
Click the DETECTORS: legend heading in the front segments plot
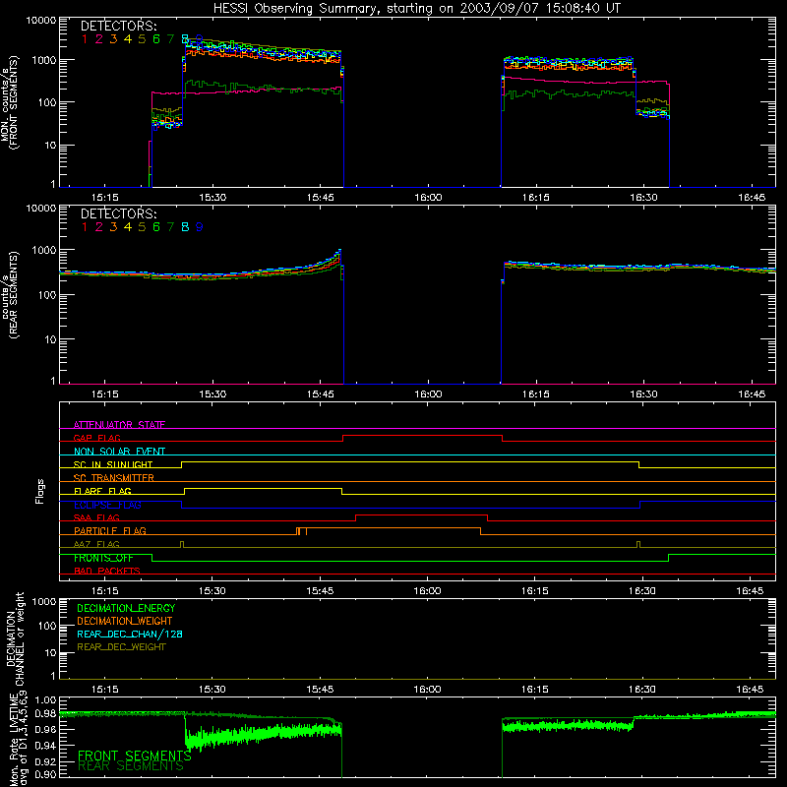coord(119,27)
